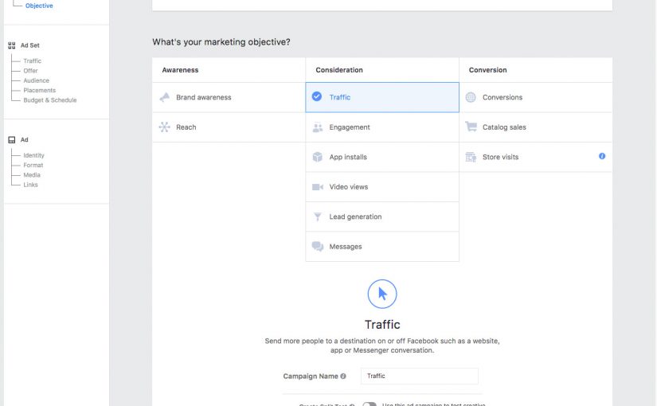Click the Messages chat bubbles icon
Viewport: 657px width, 406px height.
tap(318, 246)
